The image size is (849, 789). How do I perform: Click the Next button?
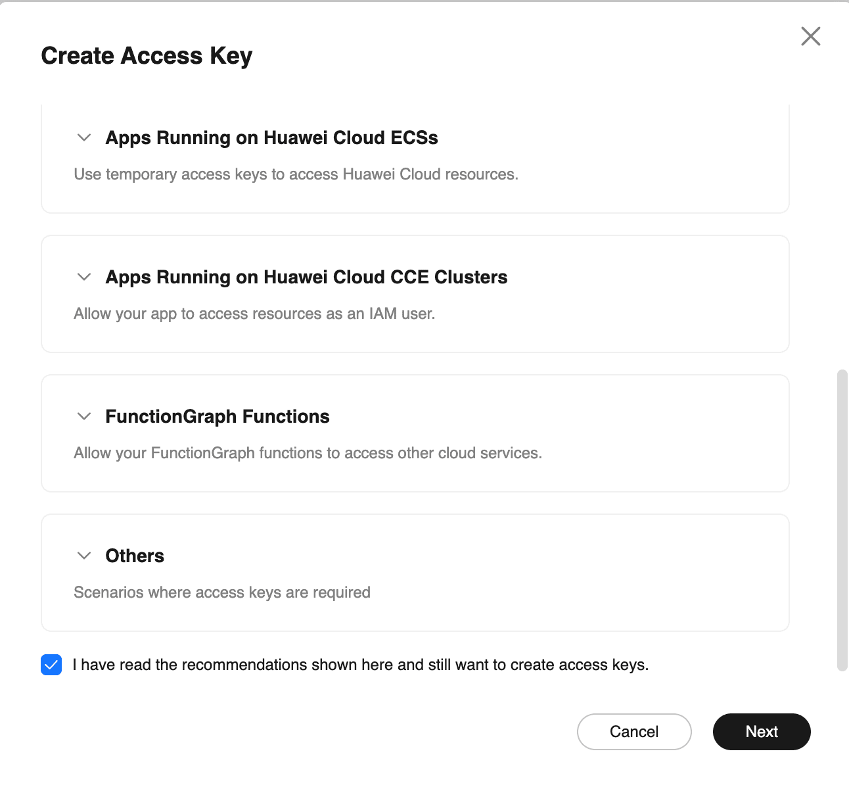(762, 731)
